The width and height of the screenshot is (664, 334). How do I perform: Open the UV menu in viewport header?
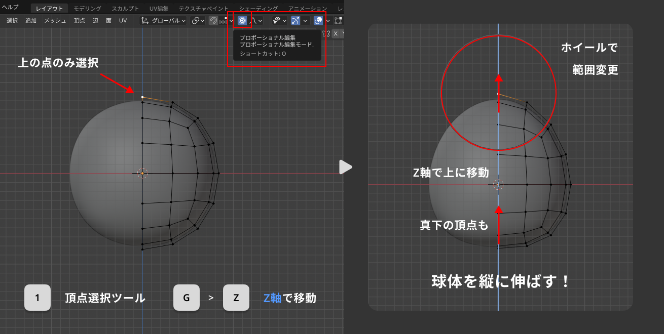click(123, 21)
